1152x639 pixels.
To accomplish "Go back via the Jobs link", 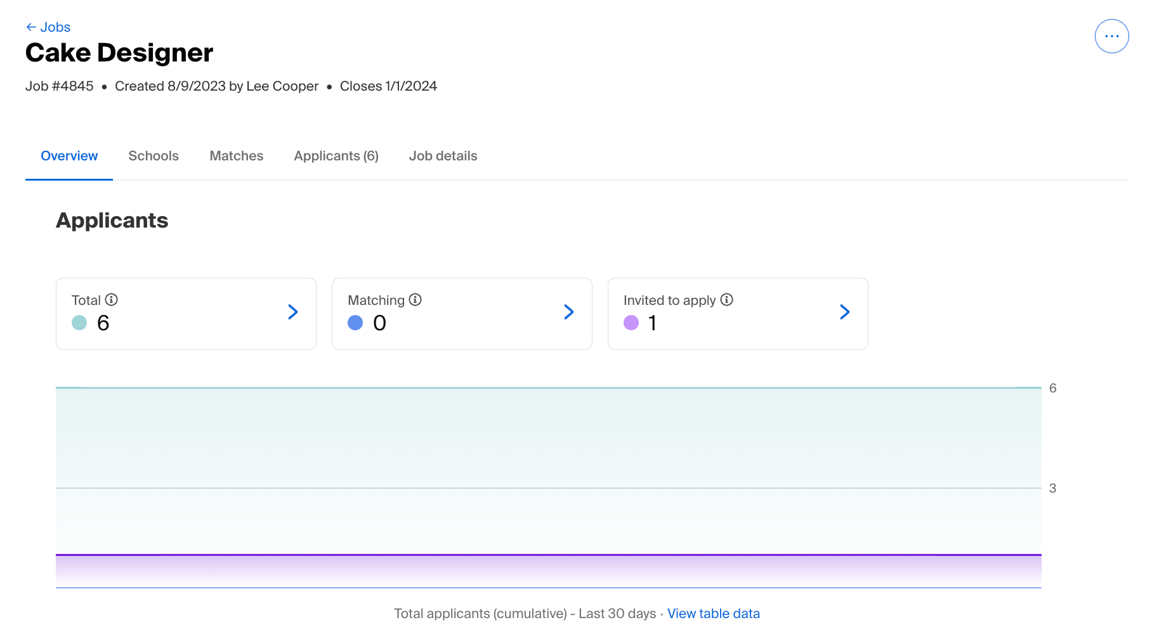I will click(x=48, y=27).
